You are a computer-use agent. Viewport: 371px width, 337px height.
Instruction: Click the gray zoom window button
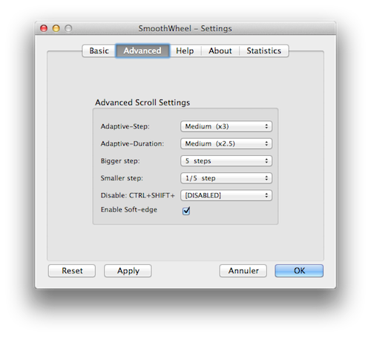click(68, 28)
